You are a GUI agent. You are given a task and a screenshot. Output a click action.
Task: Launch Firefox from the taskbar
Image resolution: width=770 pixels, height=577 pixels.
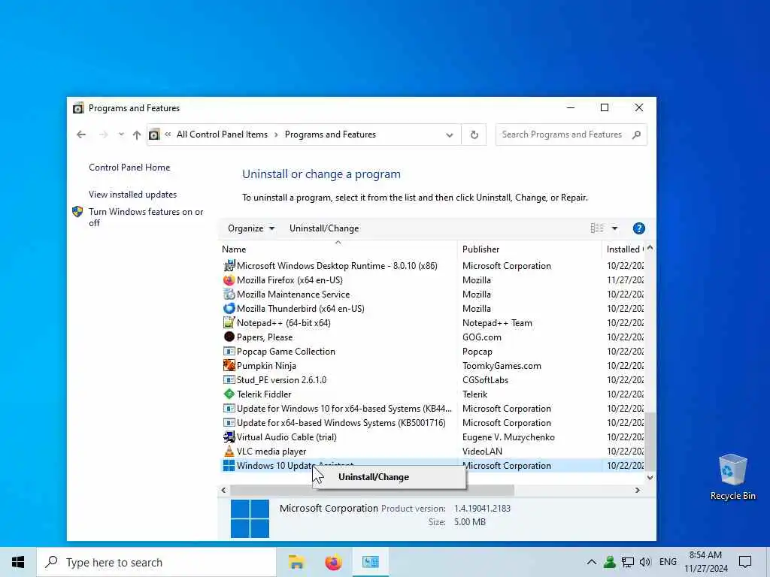tap(333, 562)
